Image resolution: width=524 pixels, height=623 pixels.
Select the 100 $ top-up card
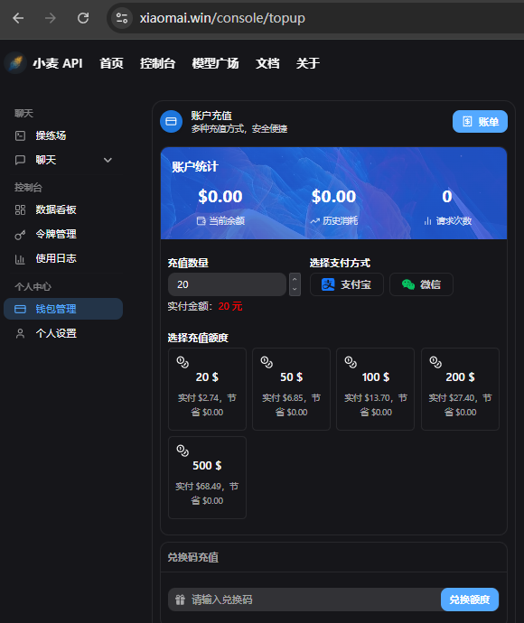tap(375, 389)
